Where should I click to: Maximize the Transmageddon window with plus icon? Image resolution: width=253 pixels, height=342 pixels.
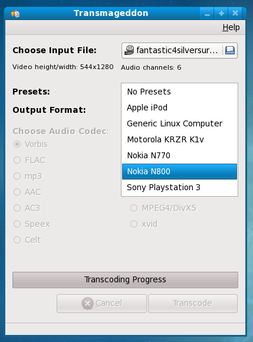[x=221, y=14]
